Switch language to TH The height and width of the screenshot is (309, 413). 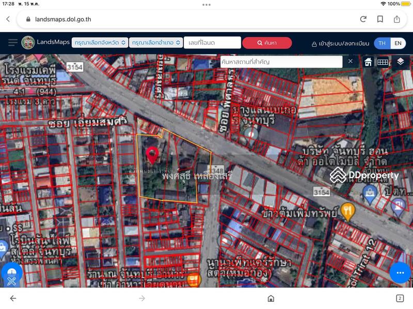[382, 43]
